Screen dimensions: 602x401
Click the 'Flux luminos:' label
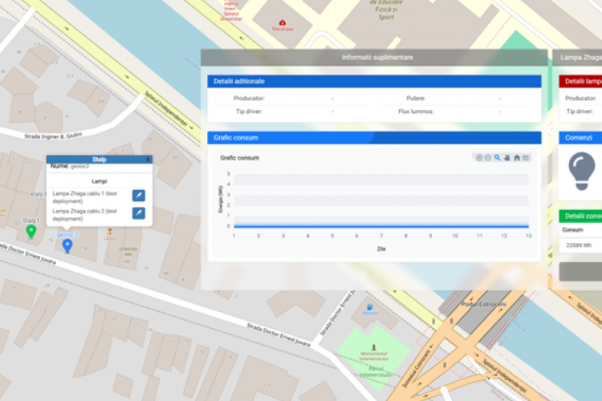coord(416,111)
